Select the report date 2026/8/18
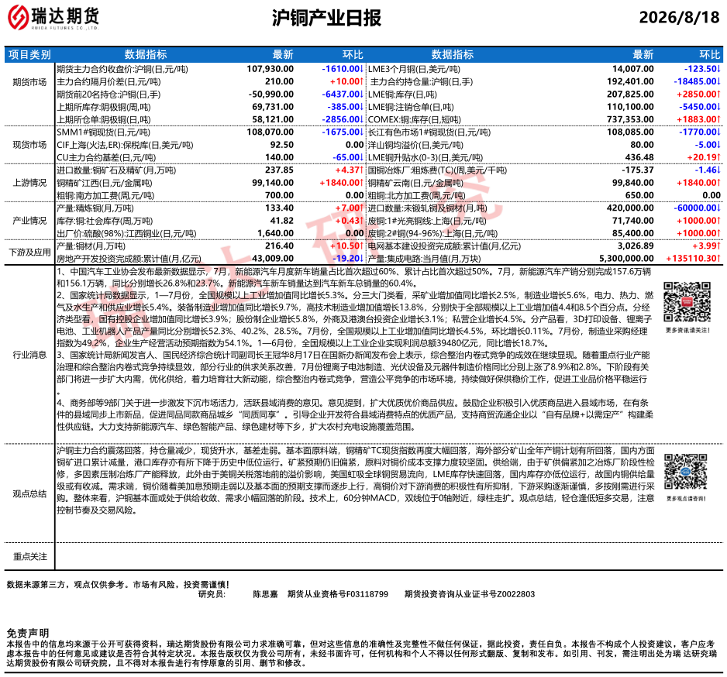Image resolution: width=727 pixels, height=677 pixels. coord(679,17)
